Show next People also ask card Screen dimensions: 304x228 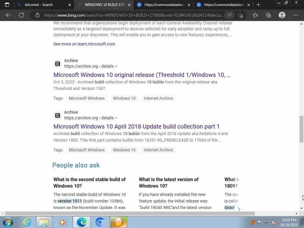click(239, 209)
